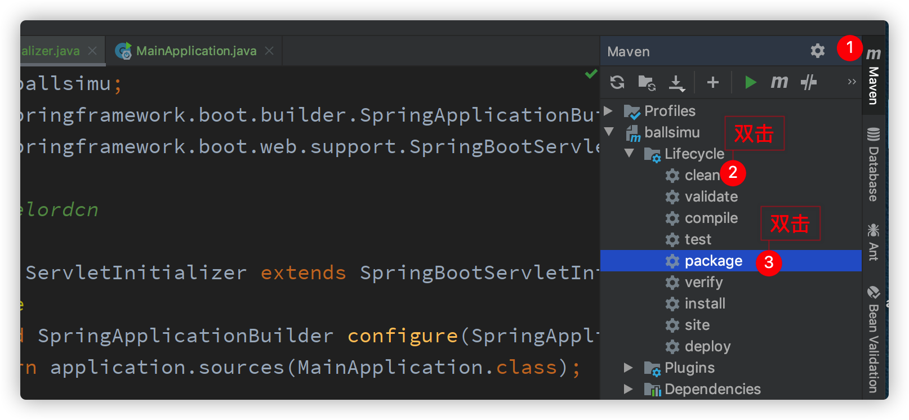Click the 'configure' method name in code
This screenshot has height=420, width=909.
tap(402, 336)
